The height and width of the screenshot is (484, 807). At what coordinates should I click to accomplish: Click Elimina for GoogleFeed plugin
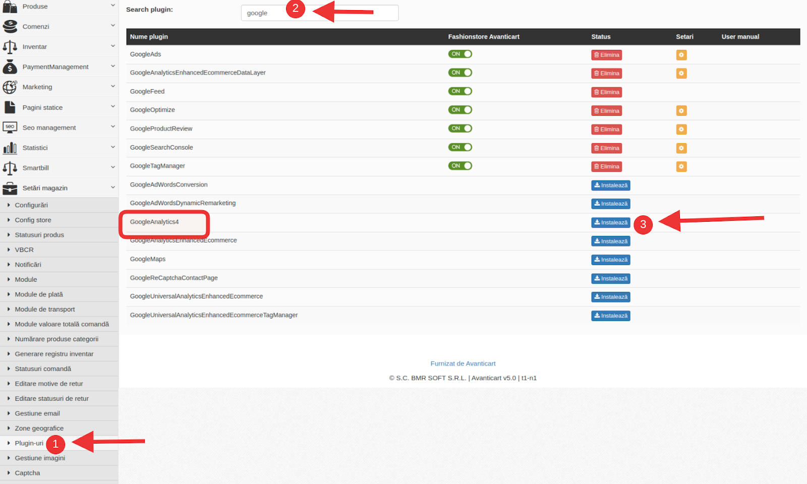click(607, 92)
